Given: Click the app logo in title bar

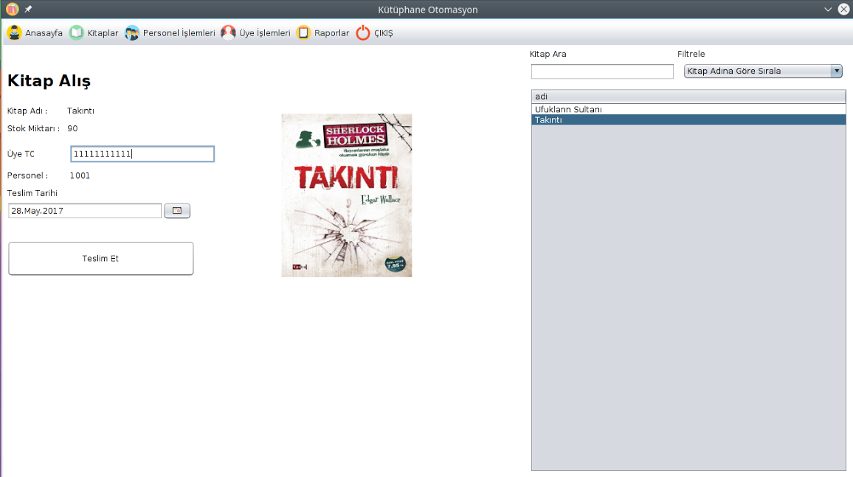Looking at the screenshot, I should point(12,10).
